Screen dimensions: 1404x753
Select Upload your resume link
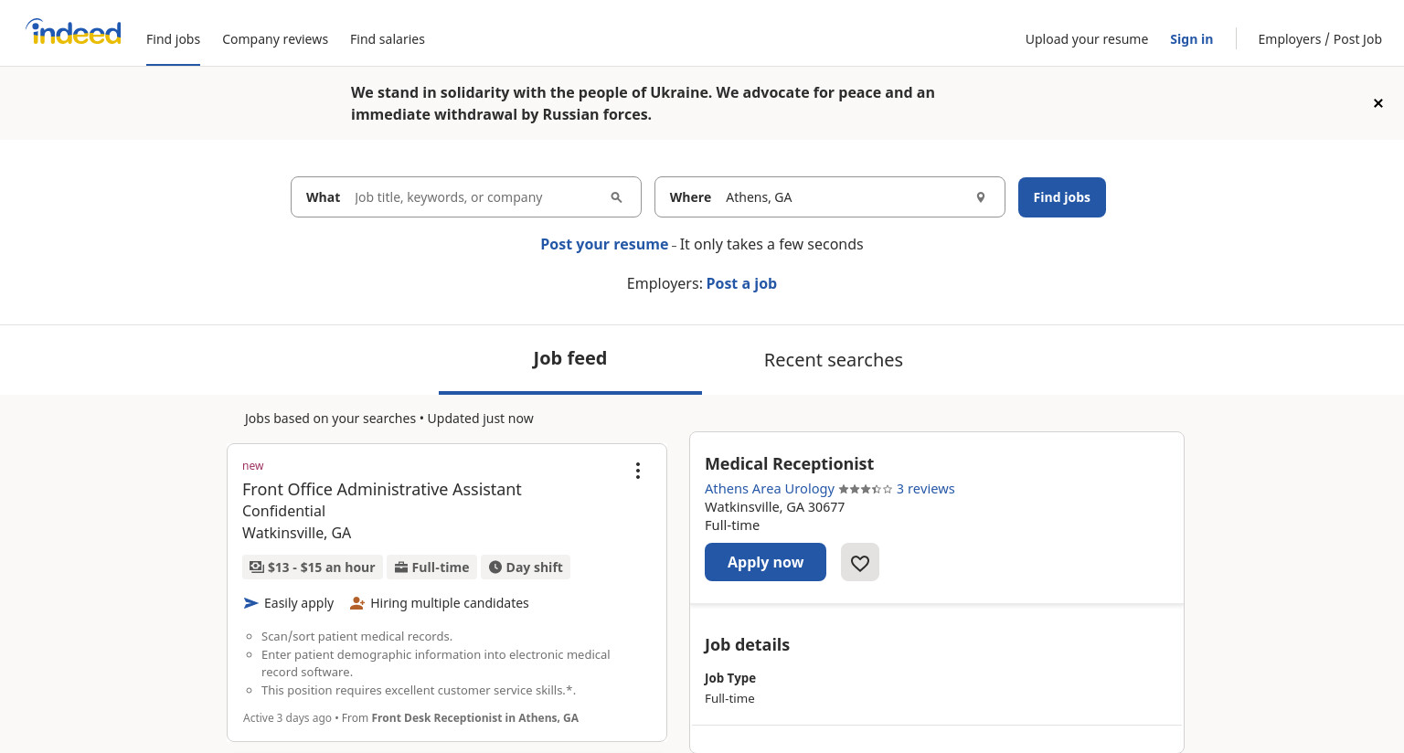pyautogui.click(x=1086, y=39)
